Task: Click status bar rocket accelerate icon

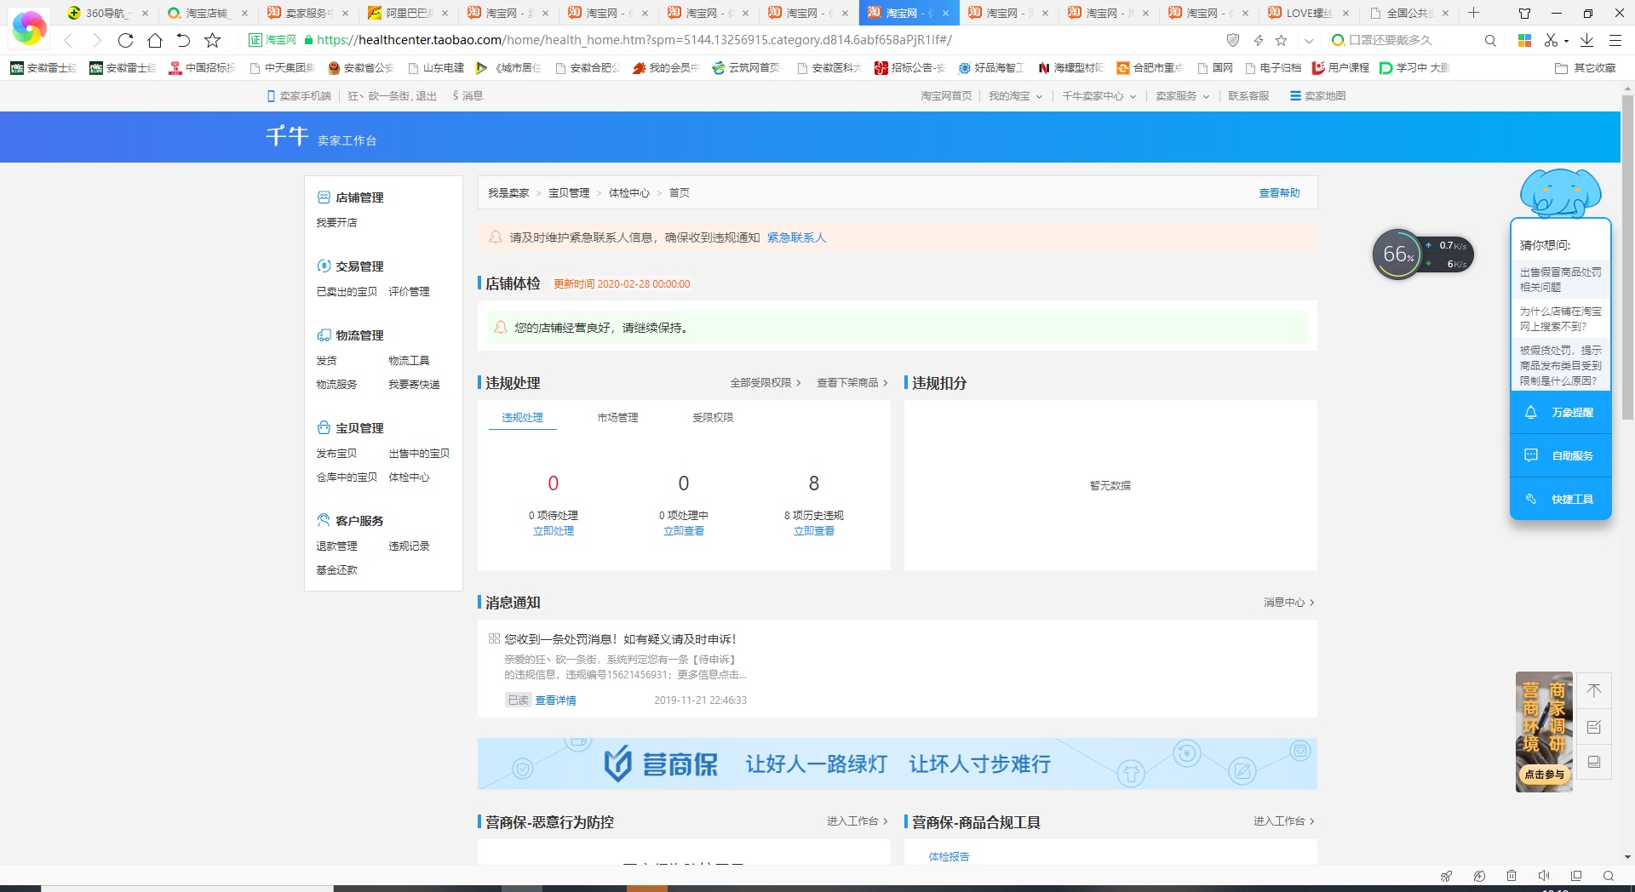Action: tap(1446, 876)
